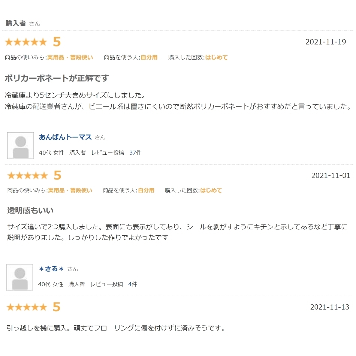The width and height of the screenshot is (356, 356).
Task: Click the avatar icon of あんぱんトーマス
Action: tap(21, 146)
